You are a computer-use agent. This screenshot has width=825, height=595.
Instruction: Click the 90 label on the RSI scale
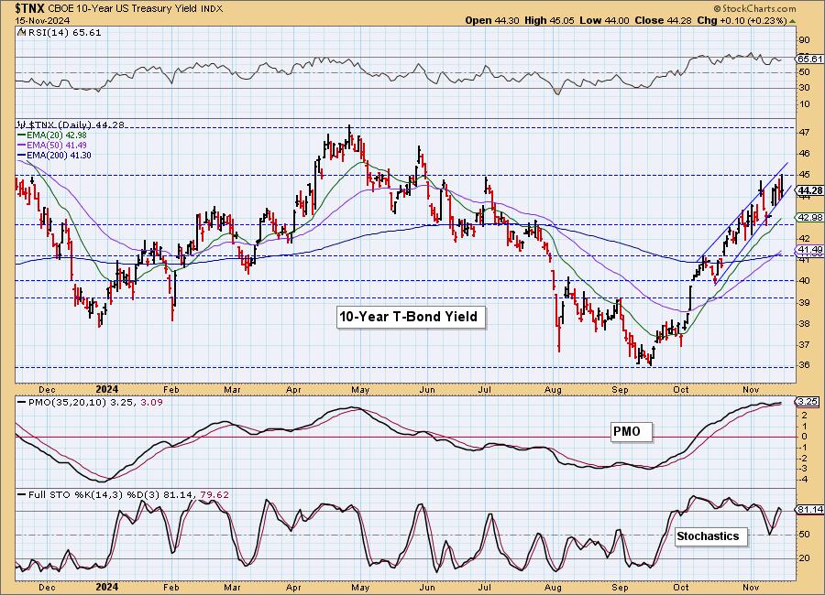tap(804, 40)
